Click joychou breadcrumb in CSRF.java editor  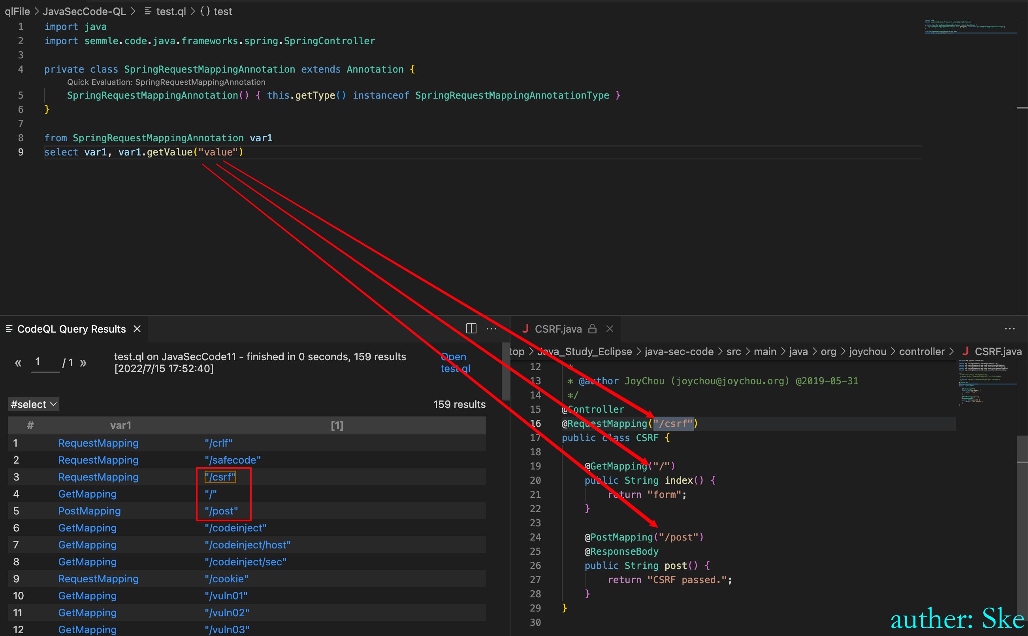[x=868, y=352]
